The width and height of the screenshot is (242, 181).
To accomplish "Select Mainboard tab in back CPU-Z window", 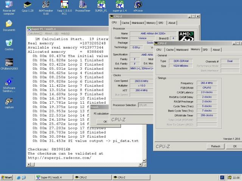I will pos(138,23).
